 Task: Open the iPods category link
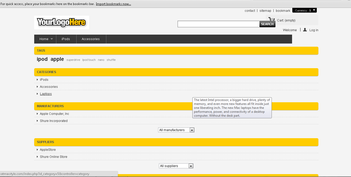(44, 80)
